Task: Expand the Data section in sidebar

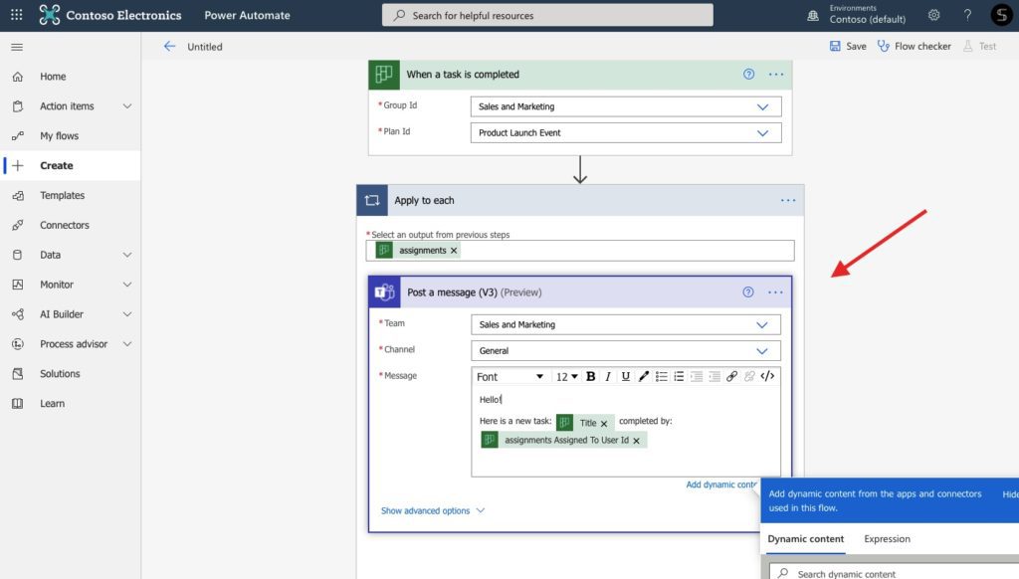Action: pyautogui.click(x=127, y=255)
